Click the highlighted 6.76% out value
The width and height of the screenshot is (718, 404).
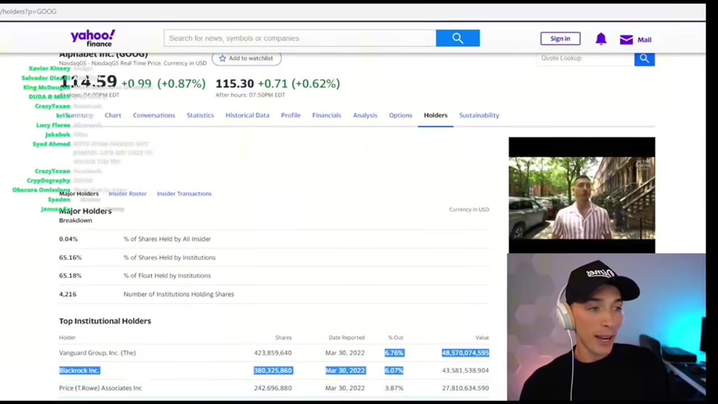(394, 353)
